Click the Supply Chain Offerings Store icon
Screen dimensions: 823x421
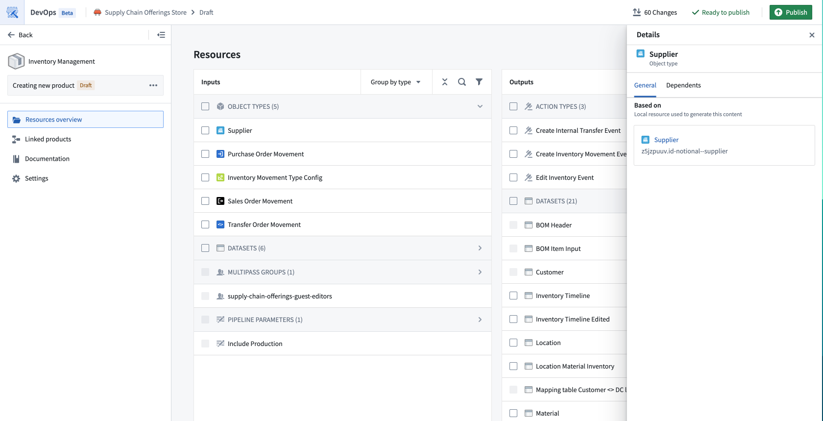(x=97, y=12)
